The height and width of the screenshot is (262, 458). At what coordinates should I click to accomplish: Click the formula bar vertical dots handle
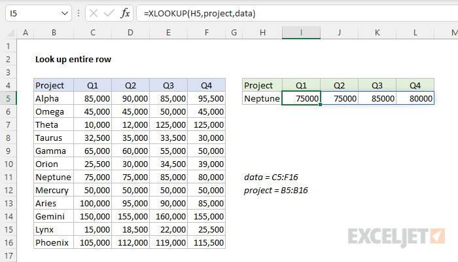coord(79,13)
